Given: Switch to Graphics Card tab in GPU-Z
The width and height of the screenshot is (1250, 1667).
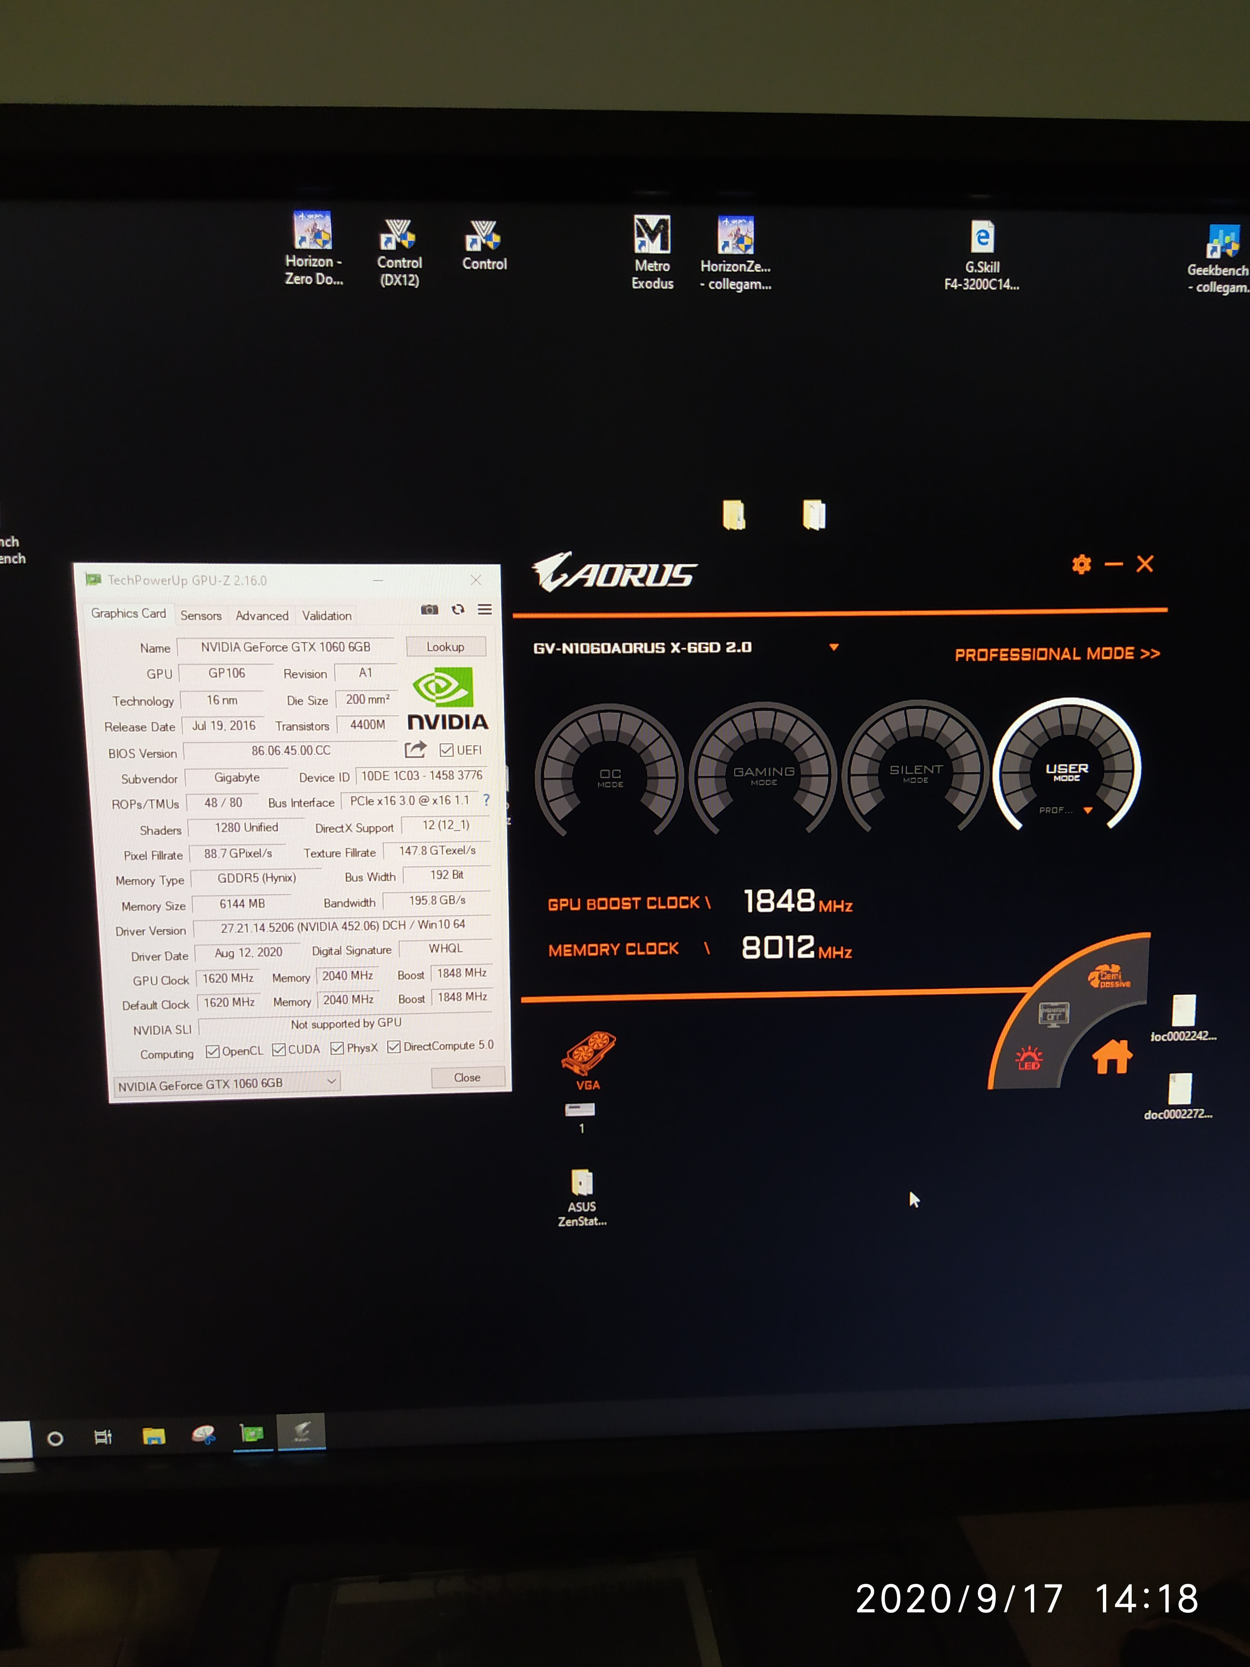Looking at the screenshot, I should click(x=128, y=613).
